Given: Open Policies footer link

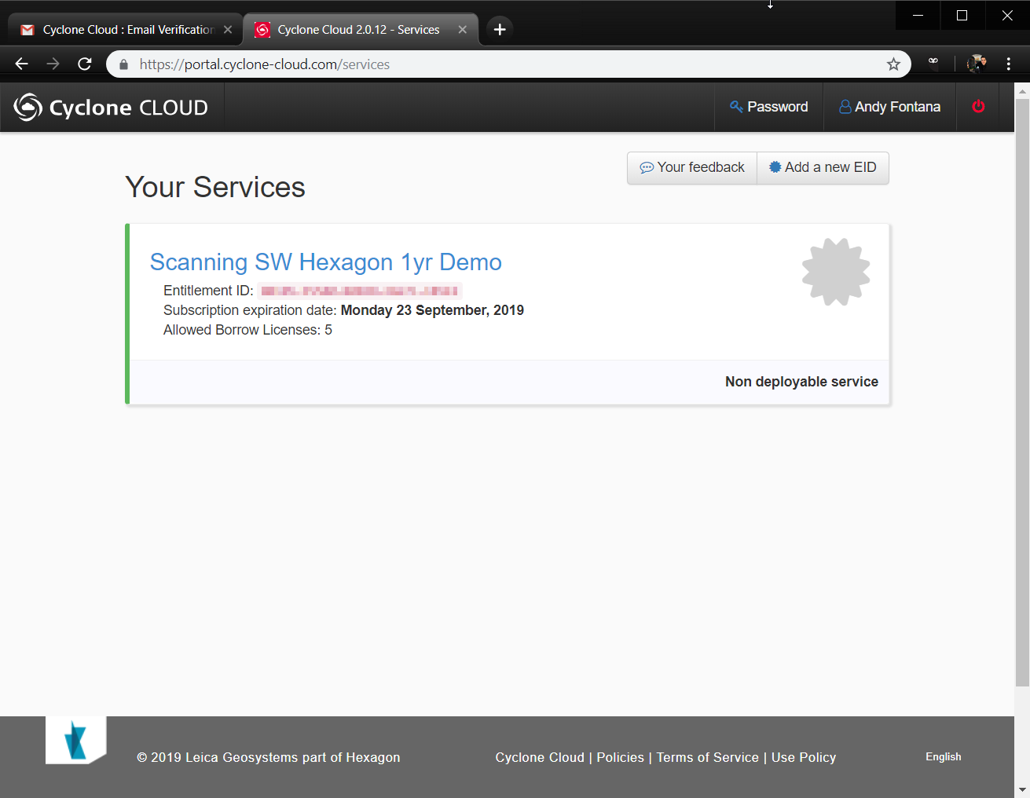Looking at the screenshot, I should pos(621,757).
